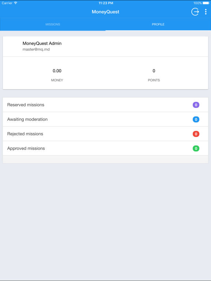Click the red Rejected missions badge
211x281 pixels.
[196, 134]
